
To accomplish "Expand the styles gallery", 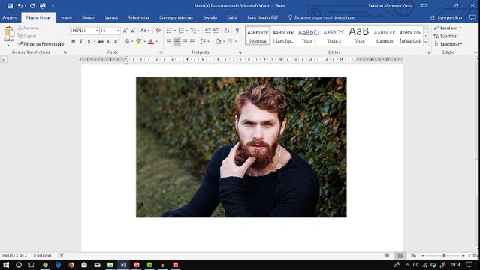I will tap(425, 43).
